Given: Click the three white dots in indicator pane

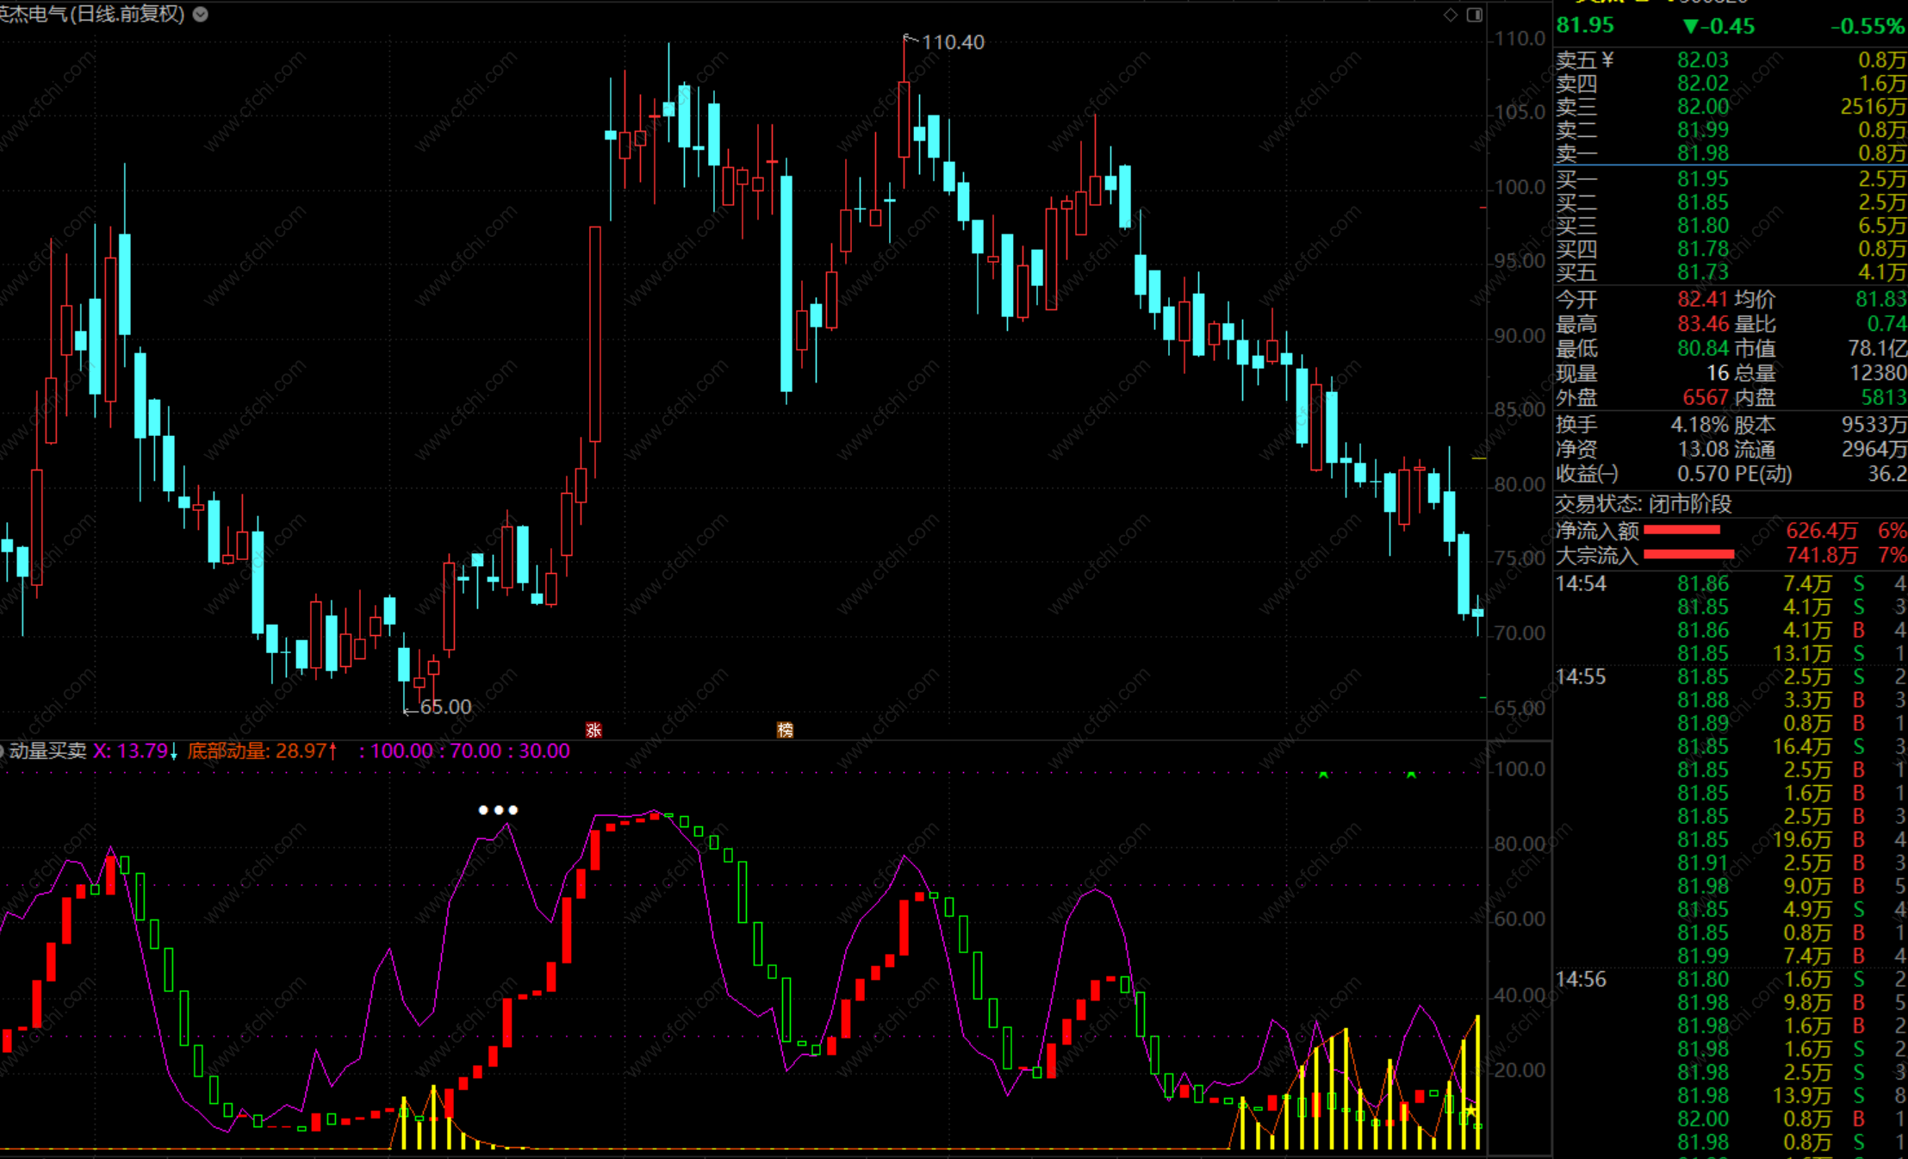Looking at the screenshot, I should point(498,810).
